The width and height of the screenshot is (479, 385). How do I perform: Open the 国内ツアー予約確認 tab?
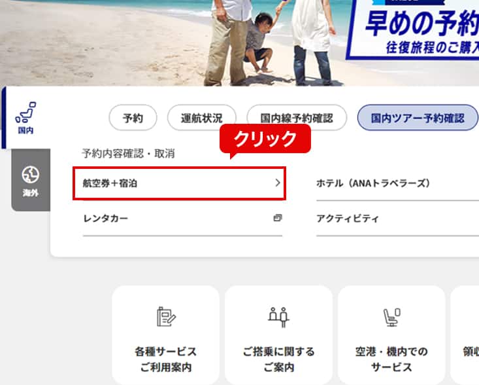click(418, 118)
